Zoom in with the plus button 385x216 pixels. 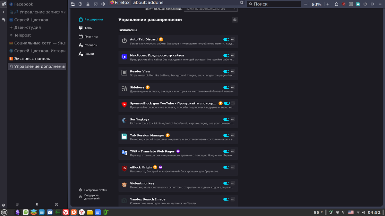point(328,4)
